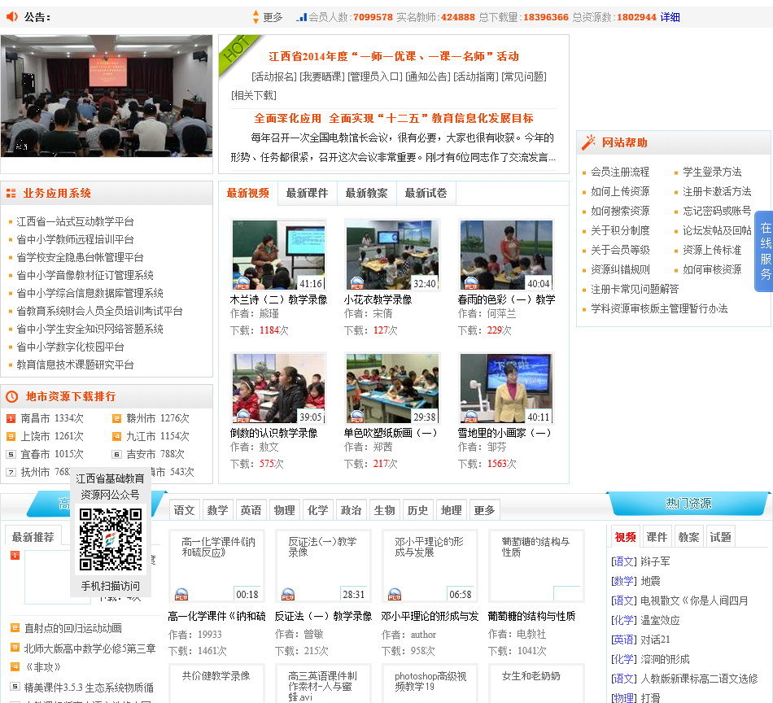Open 直射点的回归运动动画 recommended link

tap(73, 628)
